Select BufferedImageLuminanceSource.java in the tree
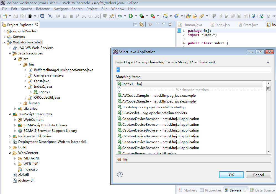 click(63, 70)
